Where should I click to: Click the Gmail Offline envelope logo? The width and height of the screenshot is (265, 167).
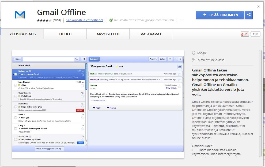pyautogui.click(x=20, y=15)
